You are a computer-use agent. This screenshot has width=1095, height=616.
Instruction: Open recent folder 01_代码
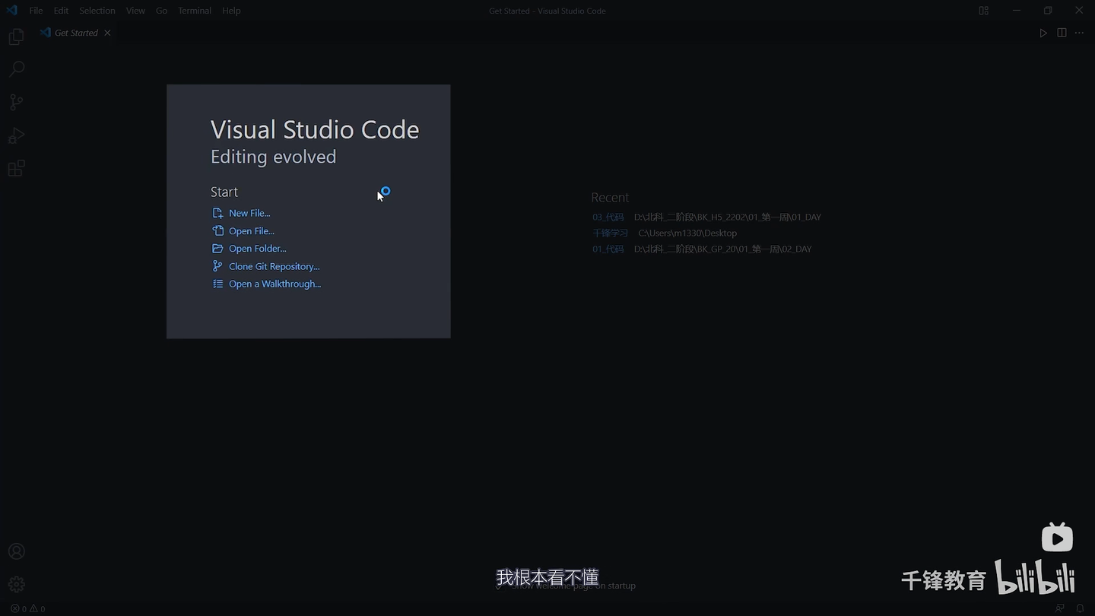608,249
